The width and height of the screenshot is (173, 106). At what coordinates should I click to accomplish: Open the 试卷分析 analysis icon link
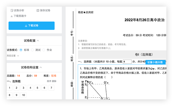[12, 10]
